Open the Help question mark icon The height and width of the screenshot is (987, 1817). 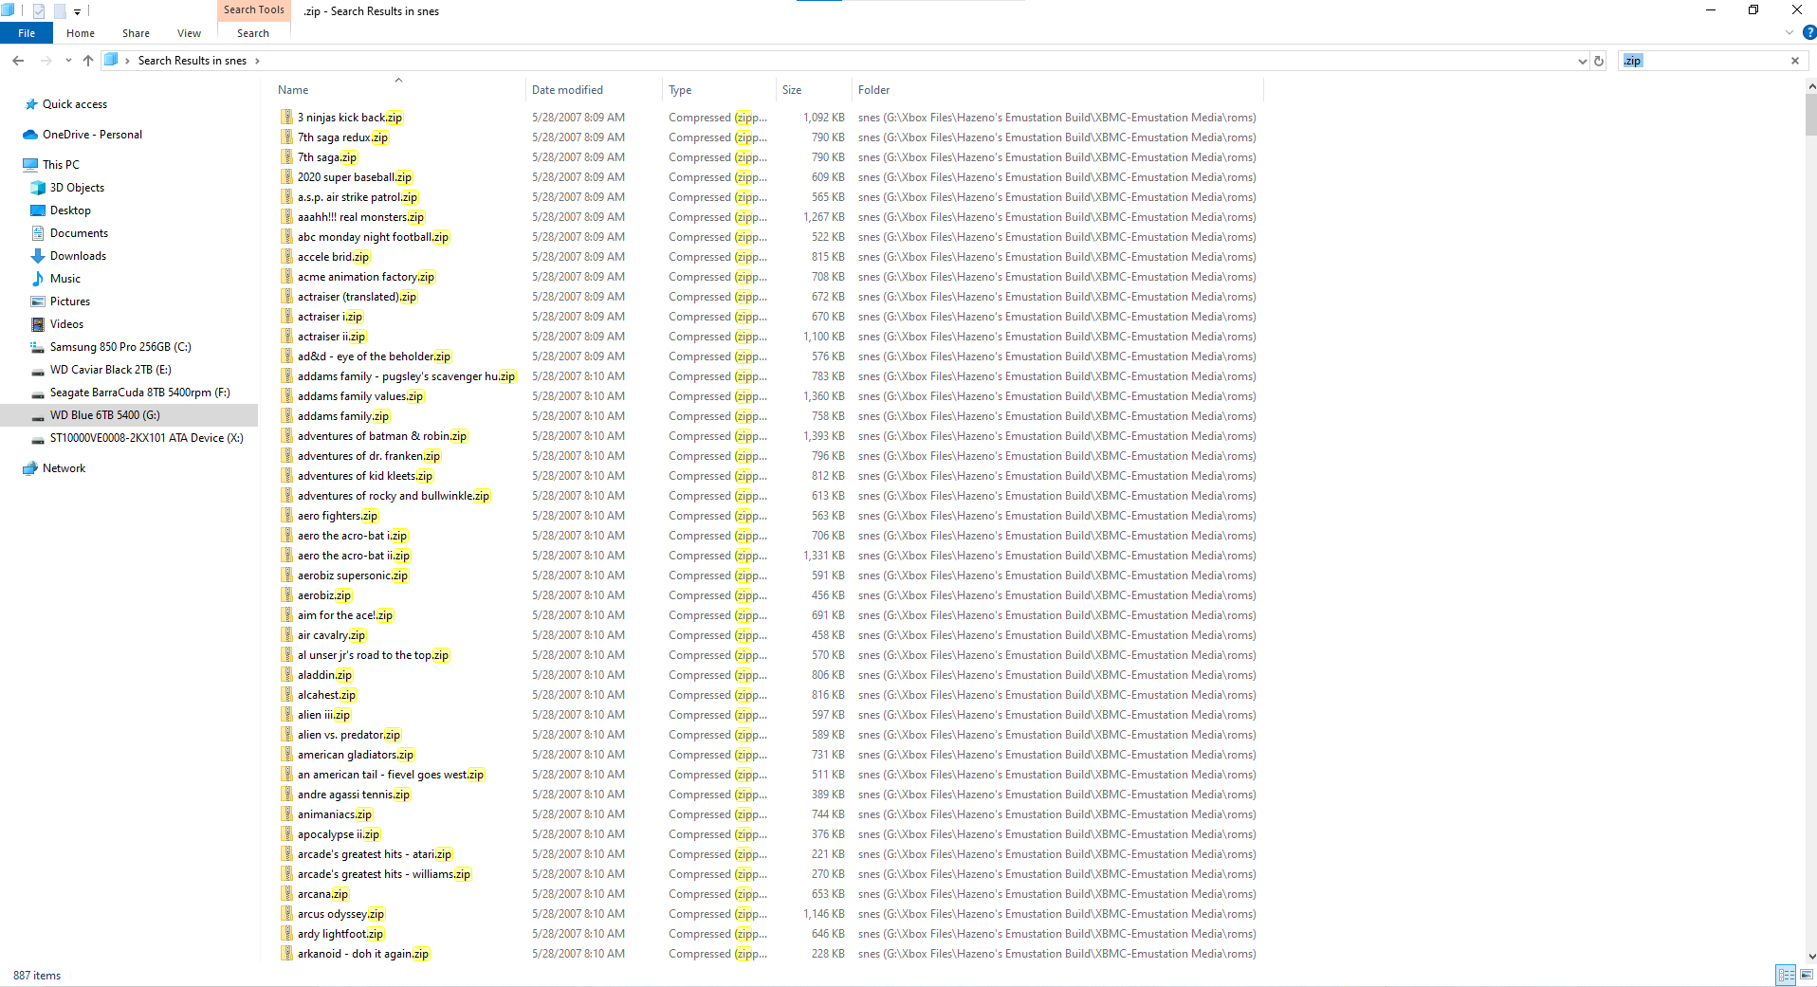coord(1808,32)
